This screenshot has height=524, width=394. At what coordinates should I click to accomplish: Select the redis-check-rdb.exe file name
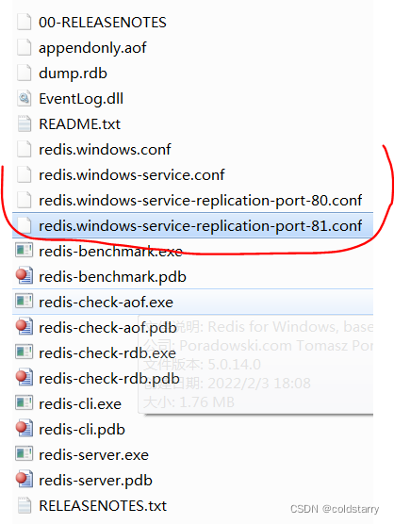[107, 352]
